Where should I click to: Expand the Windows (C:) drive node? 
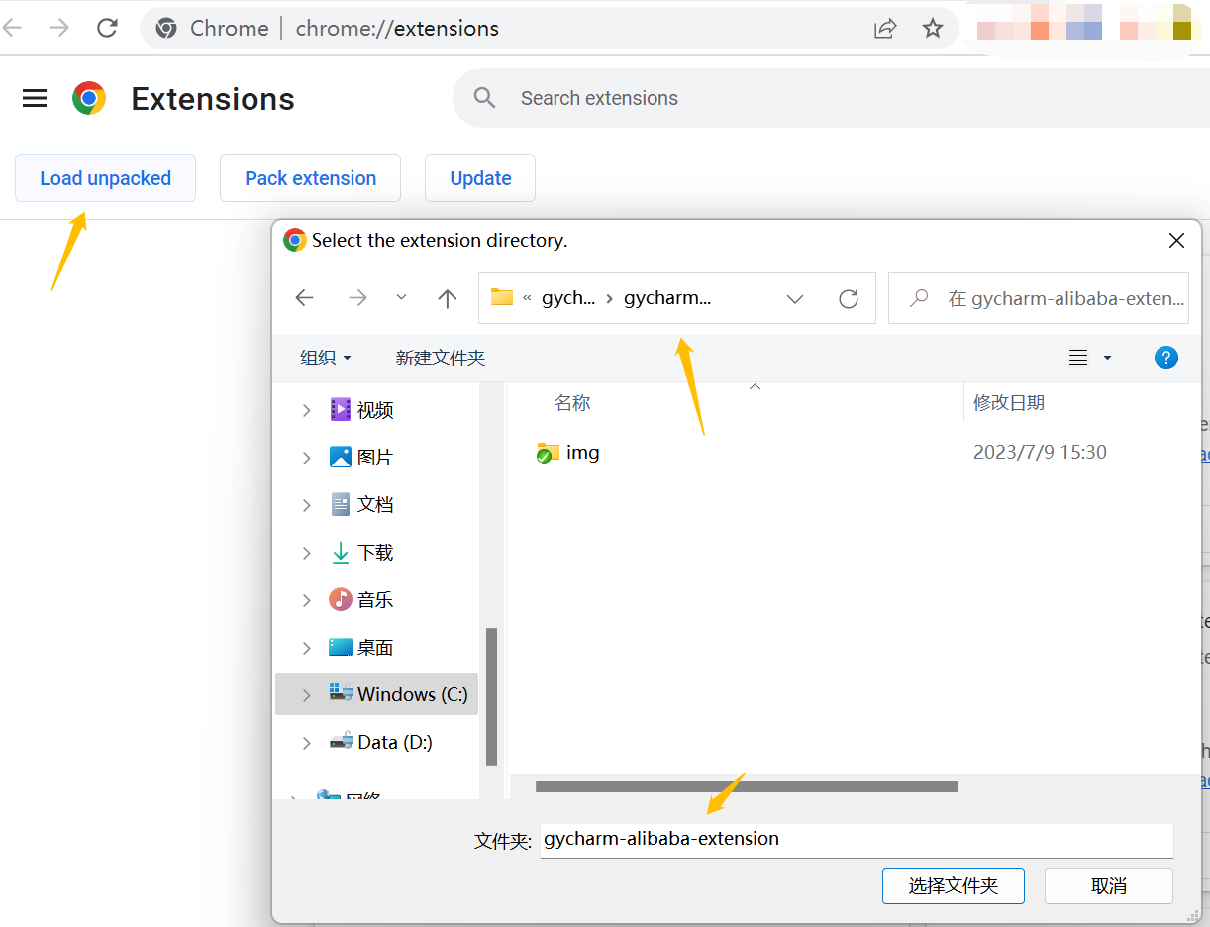pyautogui.click(x=307, y=695)
